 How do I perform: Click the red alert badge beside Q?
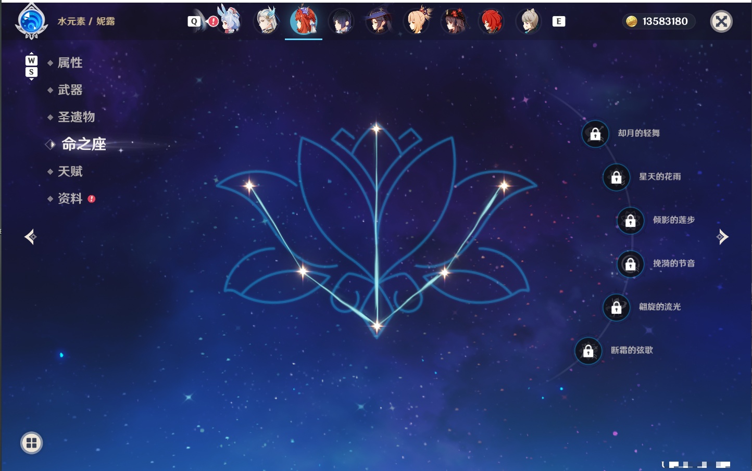click(213, 21)
